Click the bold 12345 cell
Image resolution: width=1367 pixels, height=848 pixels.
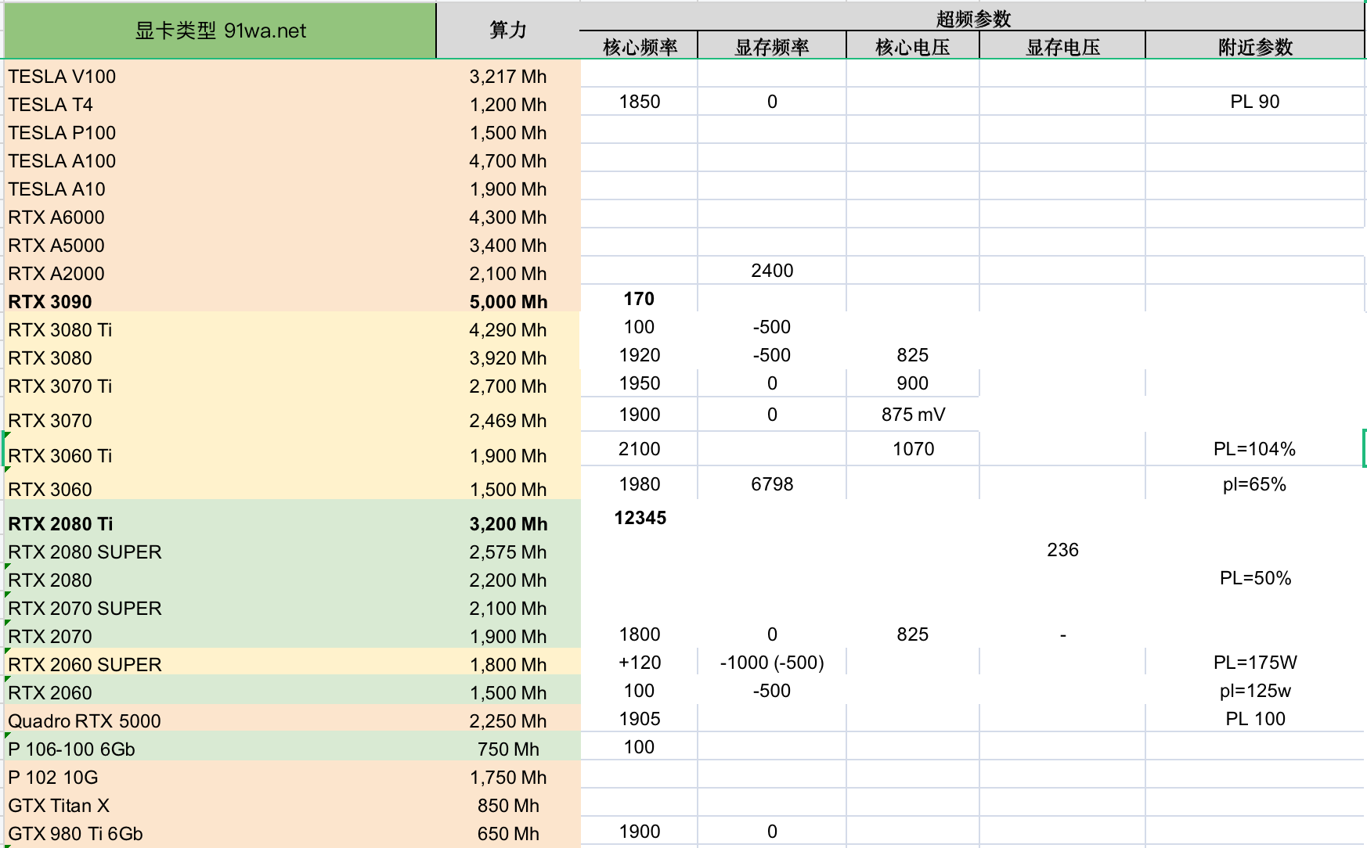(639, 518)
